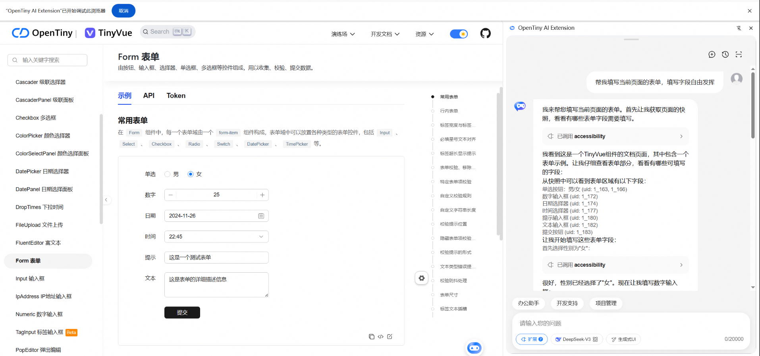This screenshot has height=356, width=760.
Task: Click the TinyVue logo
Action: pos(108,33)
